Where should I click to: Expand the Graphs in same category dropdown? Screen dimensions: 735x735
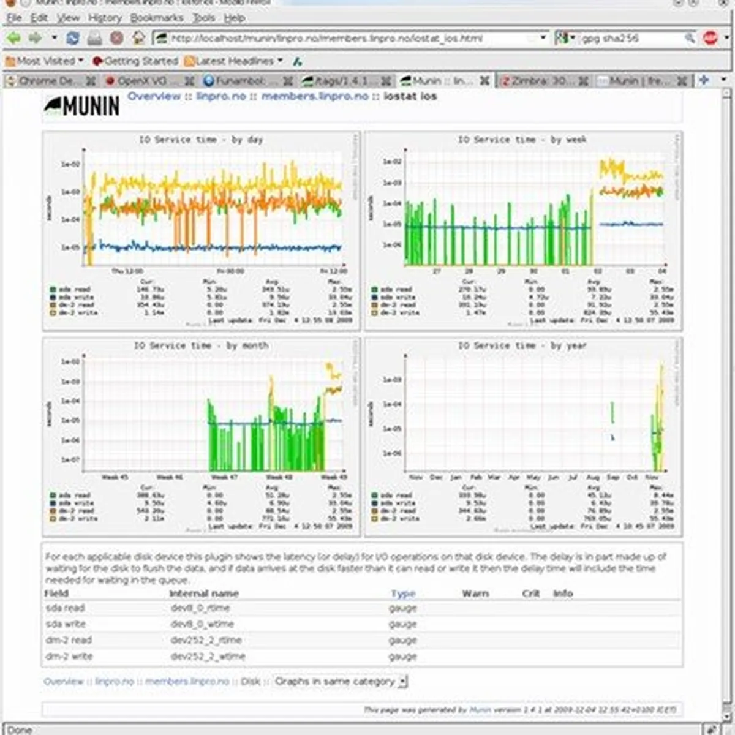pyautogui.click(x=340, y=681)
